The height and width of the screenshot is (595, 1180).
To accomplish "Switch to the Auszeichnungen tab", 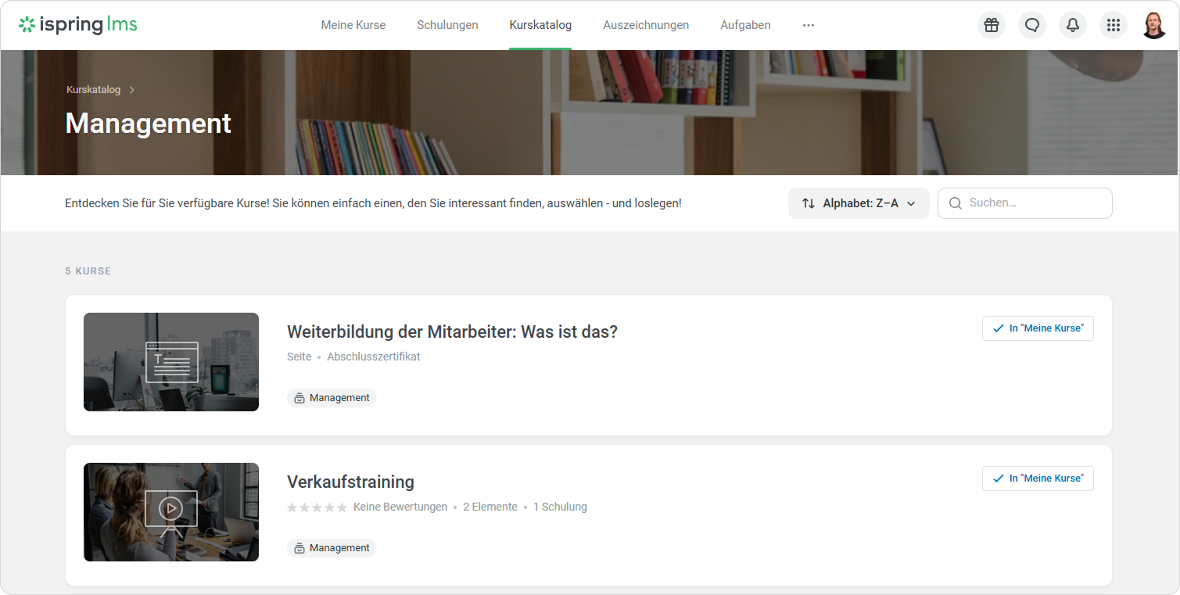I will coord(646,25).
